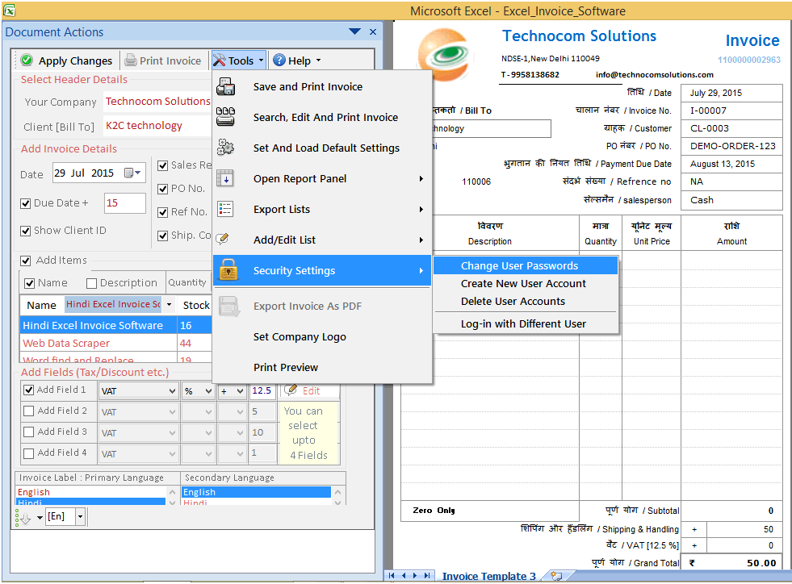Click the calendar icon in Date field

[129, 173]
